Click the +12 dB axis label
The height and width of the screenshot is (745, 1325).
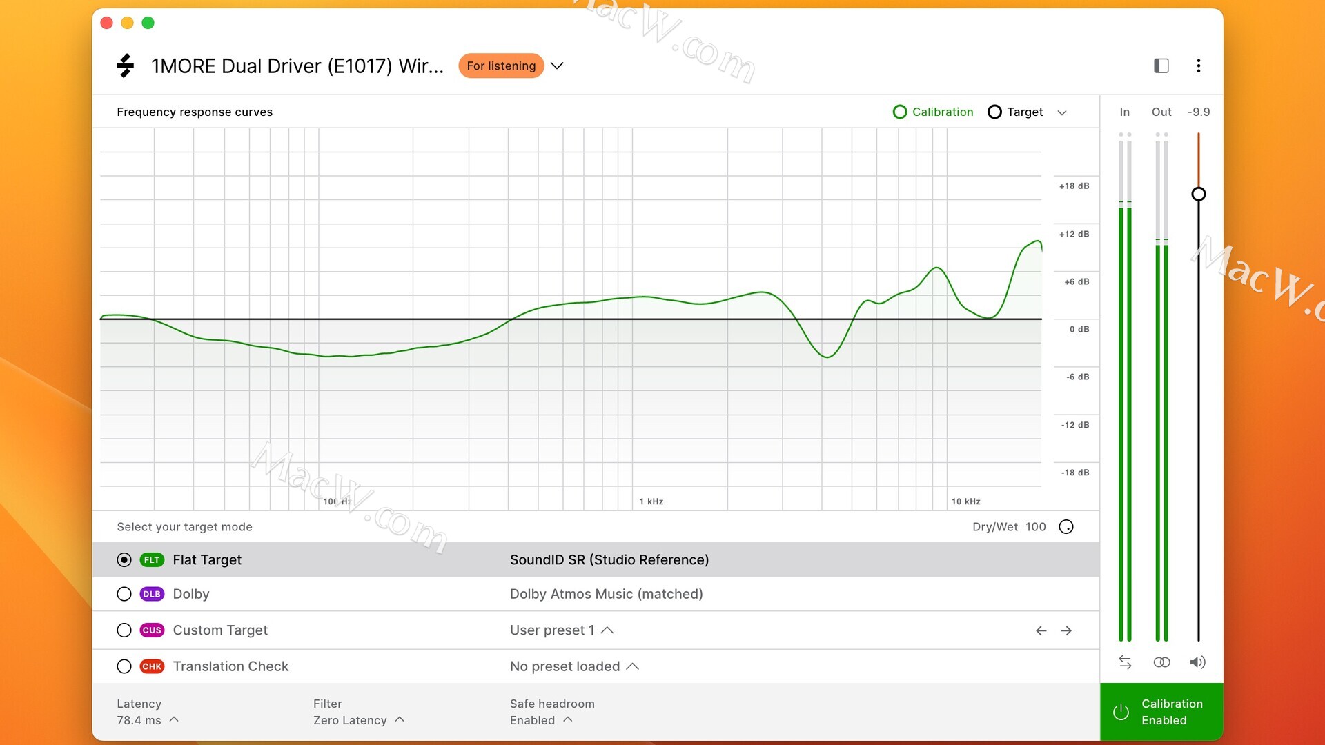(x=1074, y=235)
